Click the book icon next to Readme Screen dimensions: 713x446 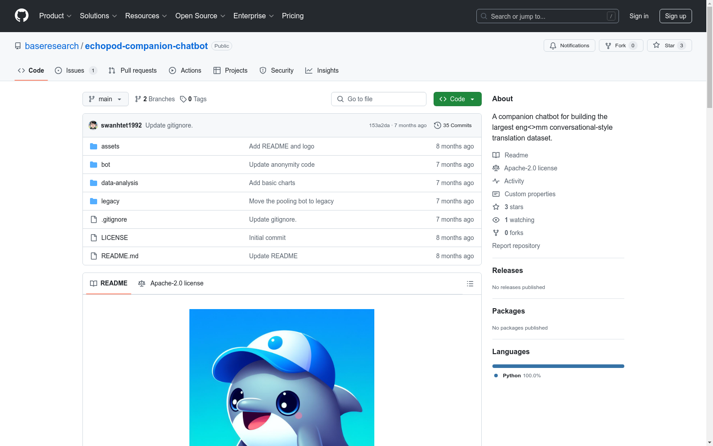(496, 155)
